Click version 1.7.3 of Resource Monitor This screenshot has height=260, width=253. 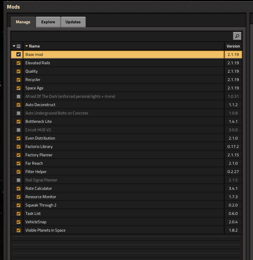pyautogui.click(x=233, y=197)
